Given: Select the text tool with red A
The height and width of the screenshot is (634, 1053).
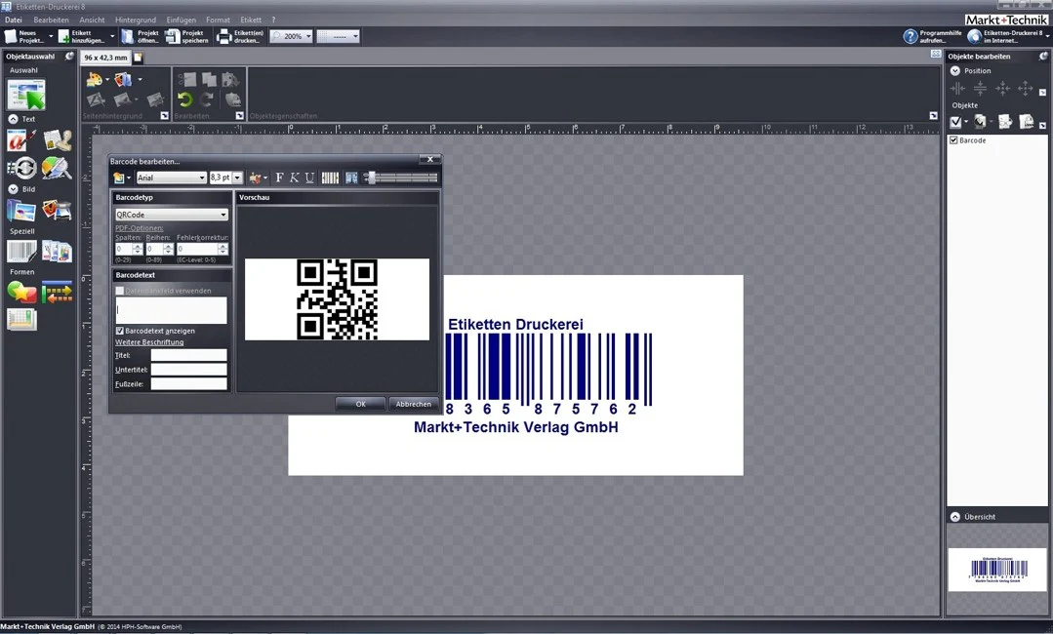Looking at the screenshot, I should (x=21, y=140).
